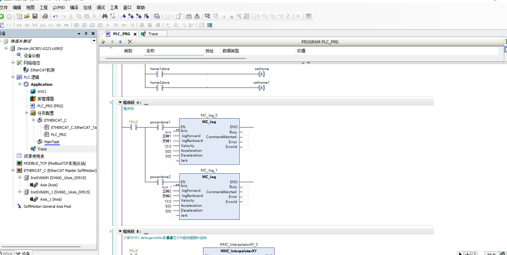The height and width of the screenshot is (255, 507).
Task: Click the 数据类型 column header
Action: point(257,51)
